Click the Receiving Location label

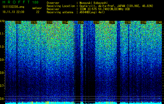coord(61,6)
